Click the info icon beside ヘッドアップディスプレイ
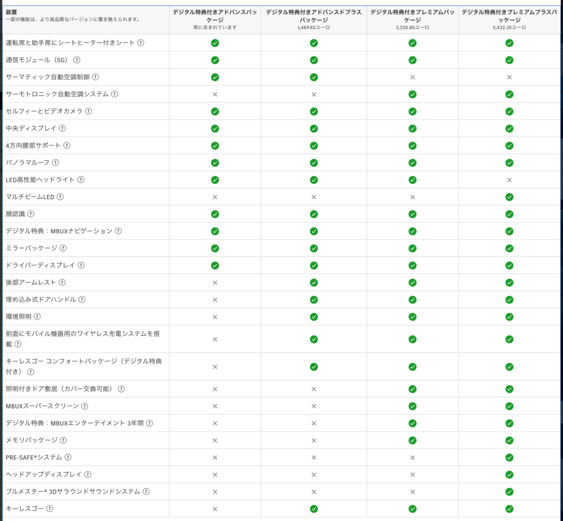 click(88, 474)
